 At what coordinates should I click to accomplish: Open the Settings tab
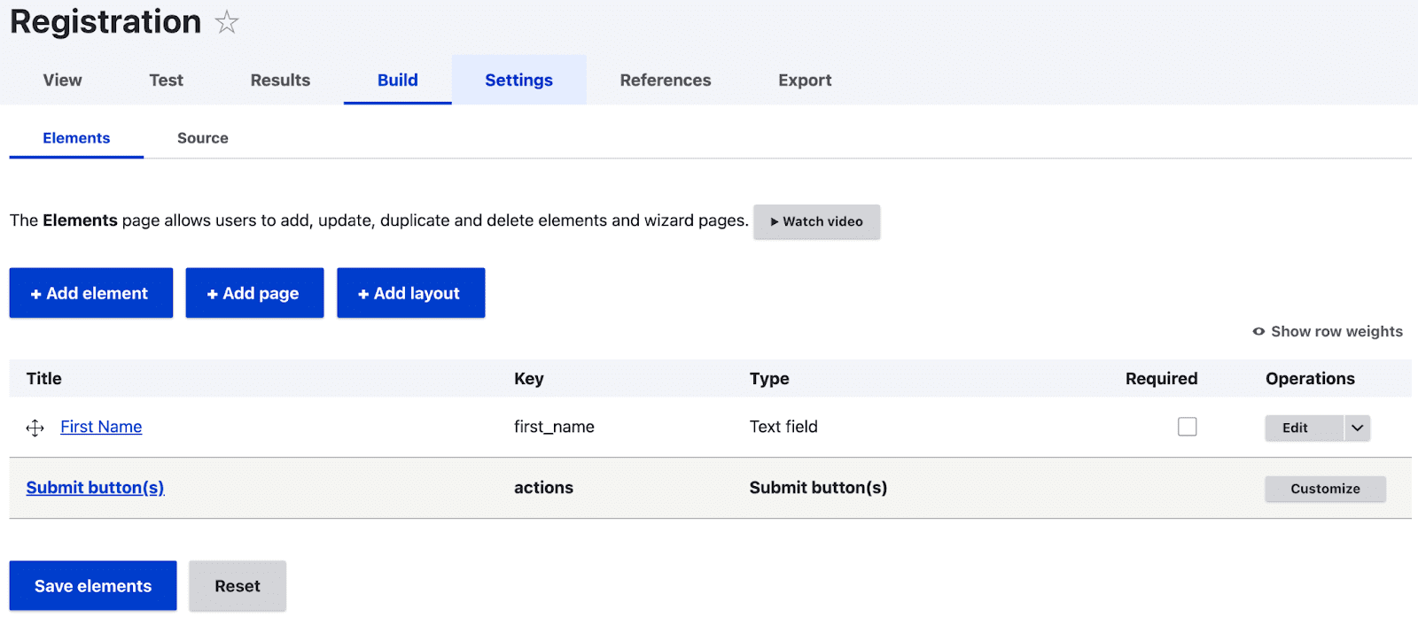point(518,81)
